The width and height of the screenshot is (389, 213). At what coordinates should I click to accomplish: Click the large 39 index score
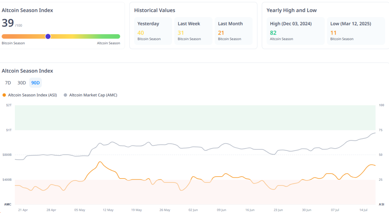pyautogui.click(x=8, y=23)
